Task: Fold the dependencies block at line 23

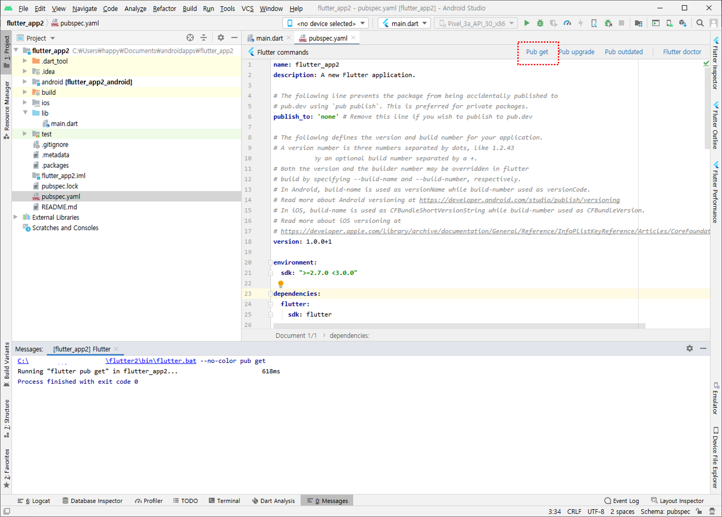Action: click(x=270, y=294)
